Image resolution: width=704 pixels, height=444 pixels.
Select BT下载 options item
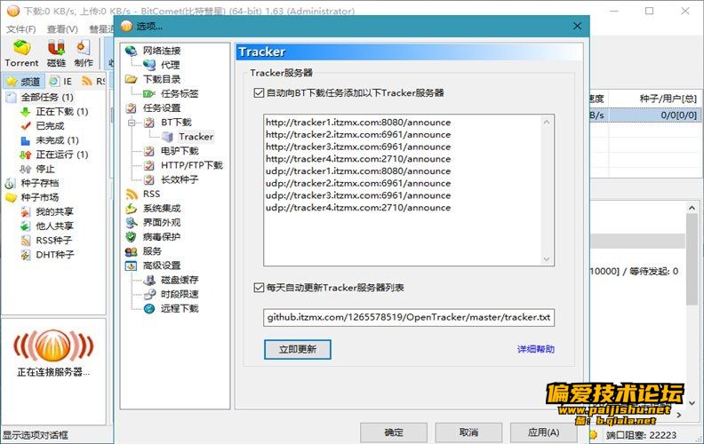[x=176, y=122]
